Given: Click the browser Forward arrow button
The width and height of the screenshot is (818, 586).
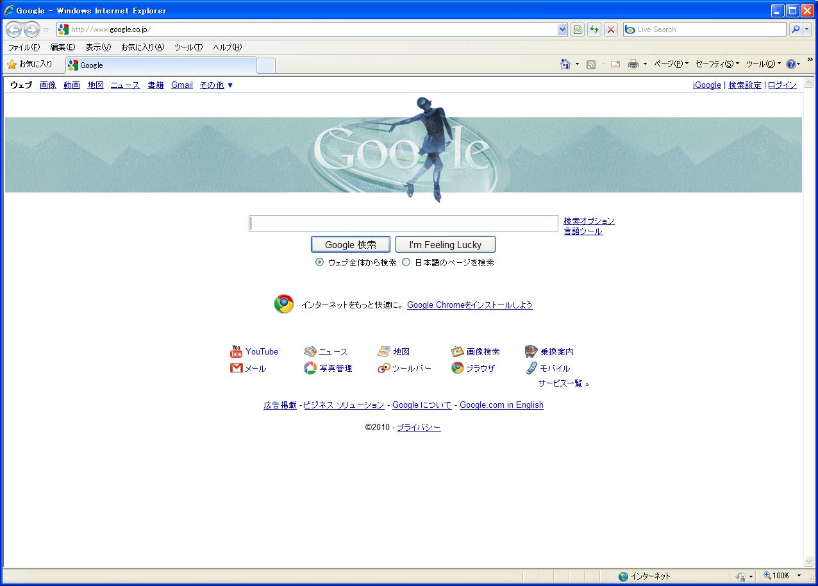Looking at the screenshot, I should coord(31,29).
